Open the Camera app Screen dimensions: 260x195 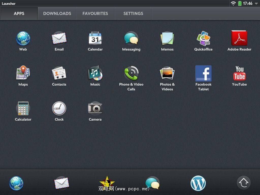click(x=95, y=108)
